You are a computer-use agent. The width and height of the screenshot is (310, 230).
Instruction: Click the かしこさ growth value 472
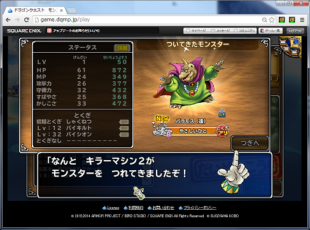[x=120, y=104]
